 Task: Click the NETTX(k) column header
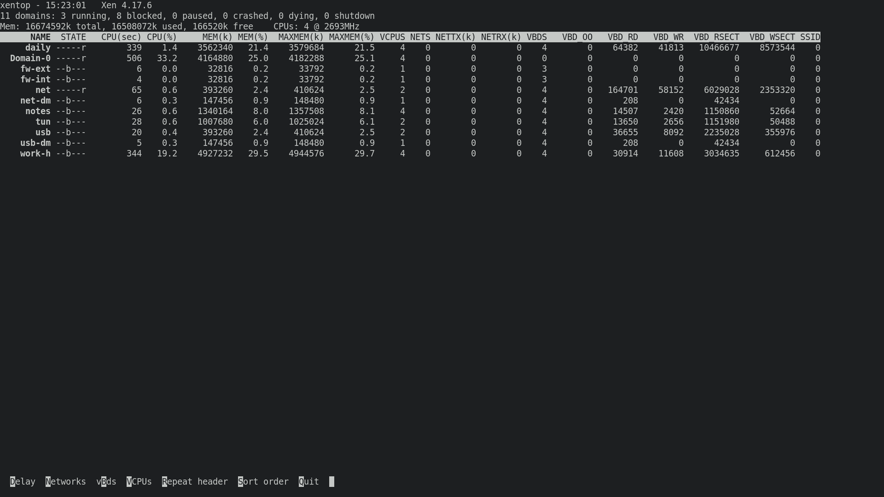[455, 37]
